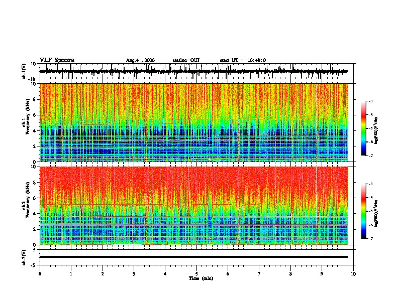Click inside the ch.1 voltage waveform panel
This screenshot has width=398, height=307.
pos(197,71)
